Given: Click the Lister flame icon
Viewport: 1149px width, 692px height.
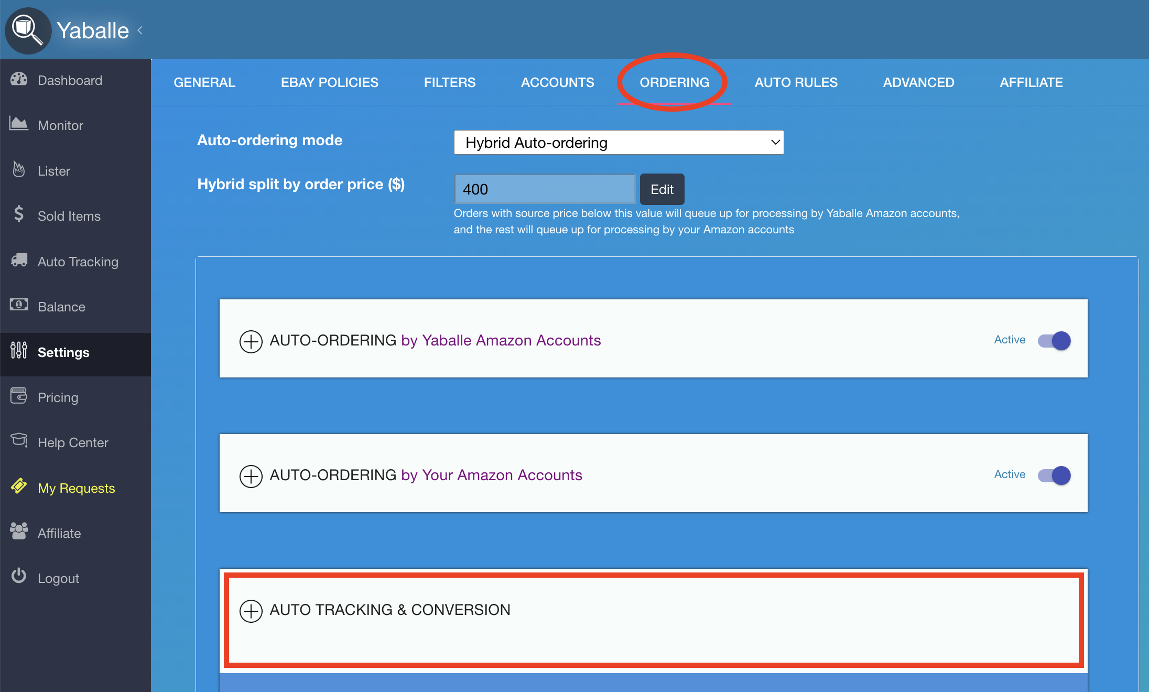Looking at the screenshot, I should 19,169.
